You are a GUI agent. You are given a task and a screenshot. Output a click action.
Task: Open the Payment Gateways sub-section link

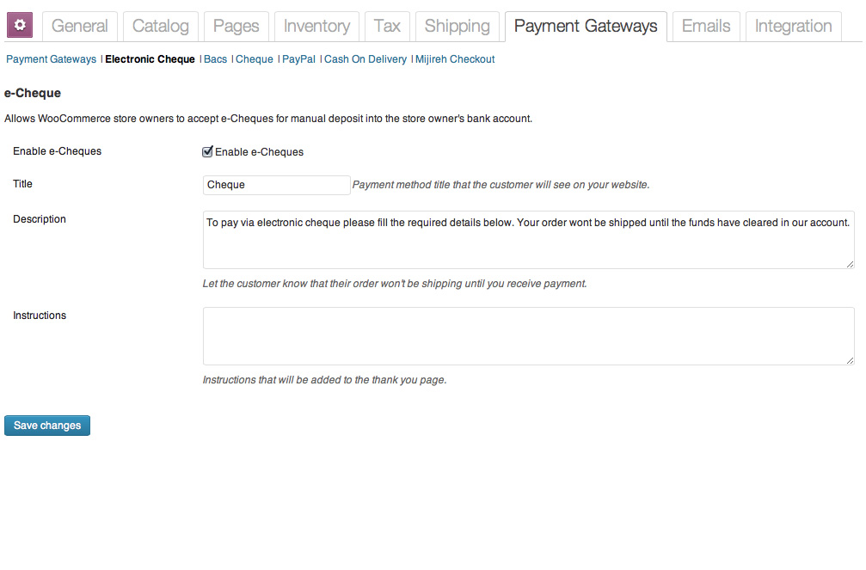coord(52,59)
